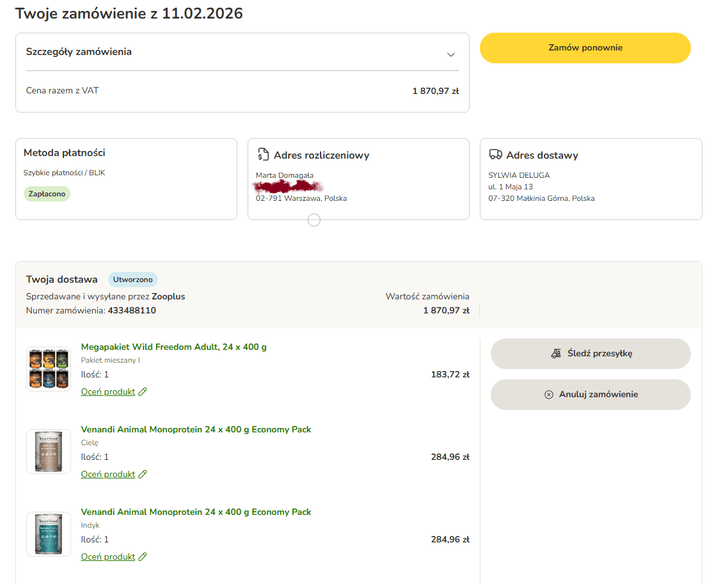Click Oceń produkt under Megapakiet Wild Freedom

click(108, 392)
